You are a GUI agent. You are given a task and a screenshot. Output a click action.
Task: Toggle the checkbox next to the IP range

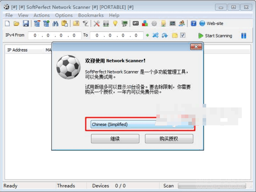(x=183, y=35)
